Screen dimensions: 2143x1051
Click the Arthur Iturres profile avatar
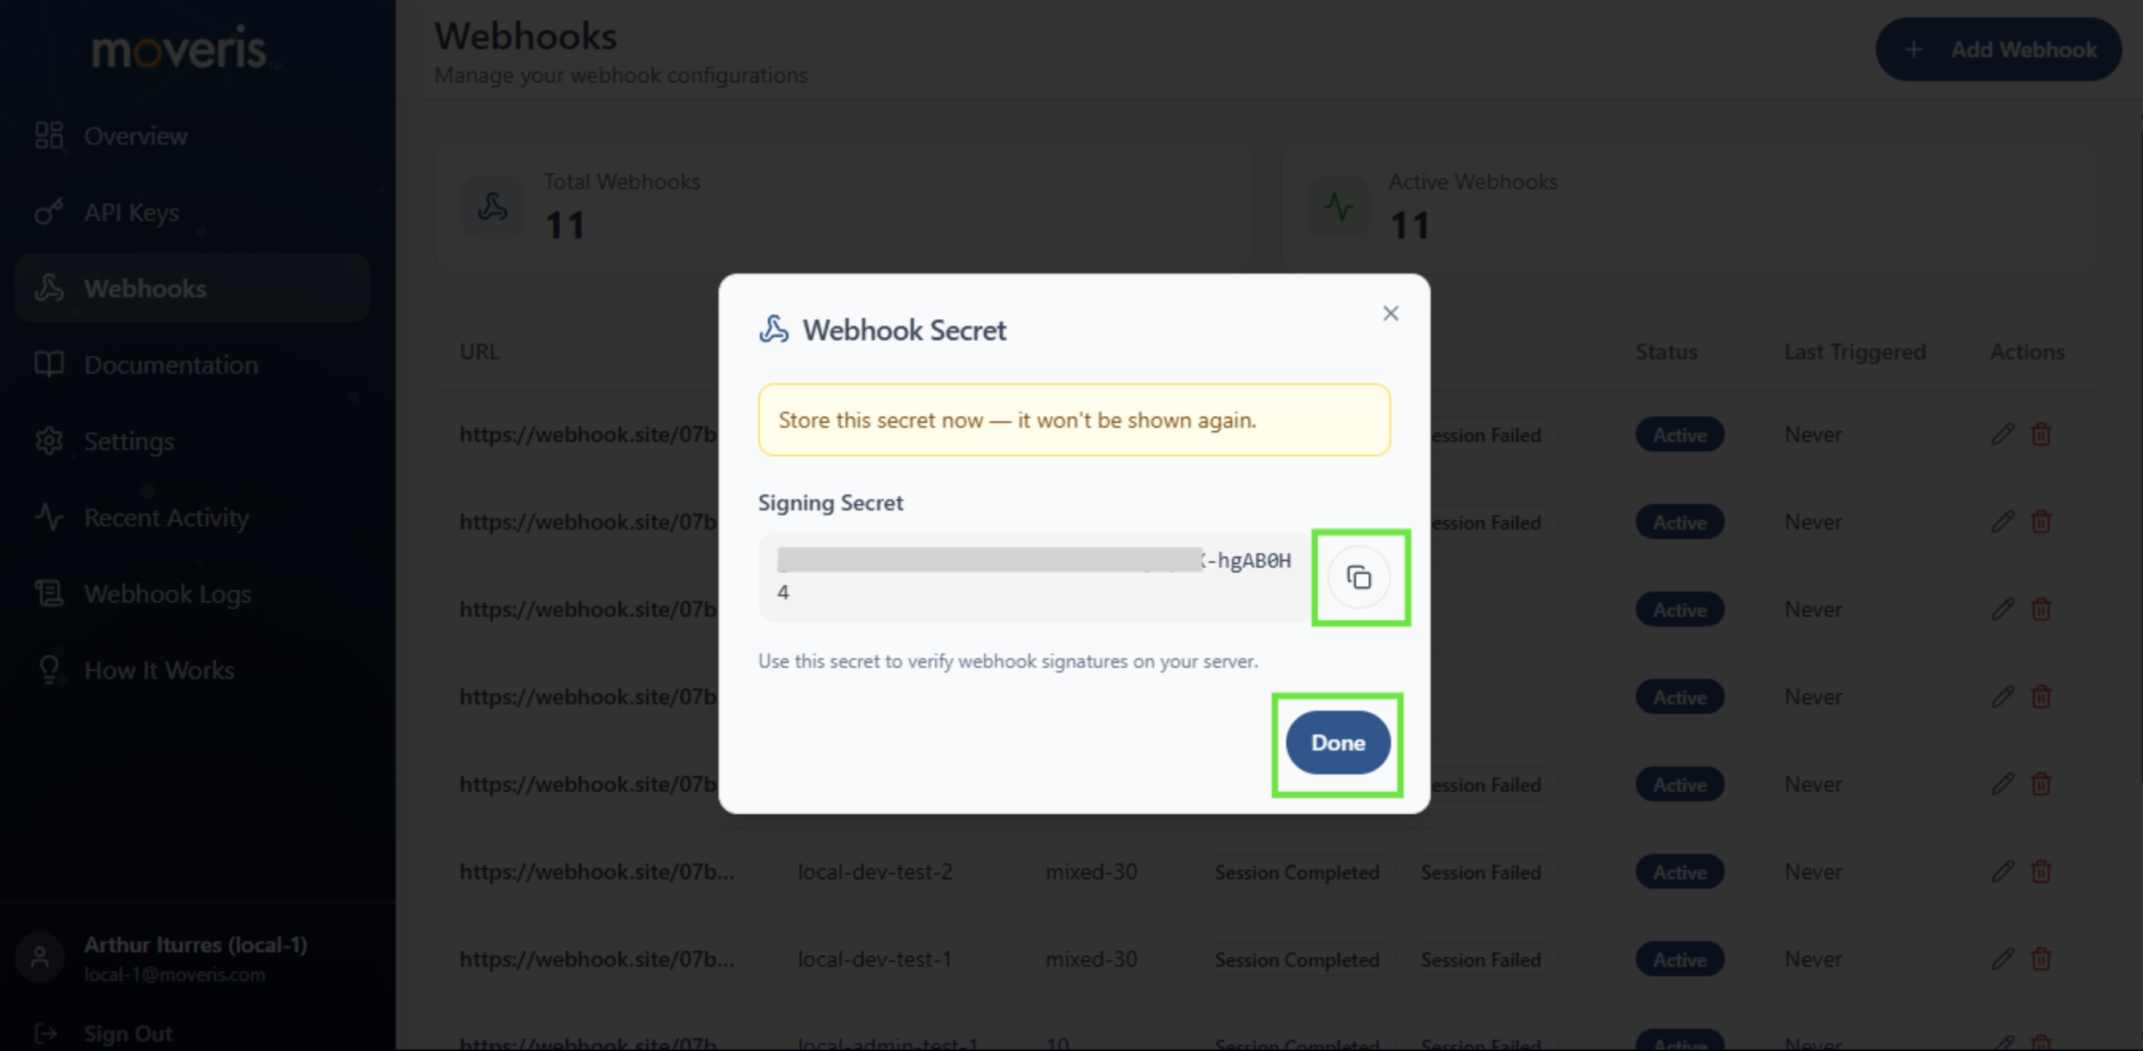click(39, 957)
